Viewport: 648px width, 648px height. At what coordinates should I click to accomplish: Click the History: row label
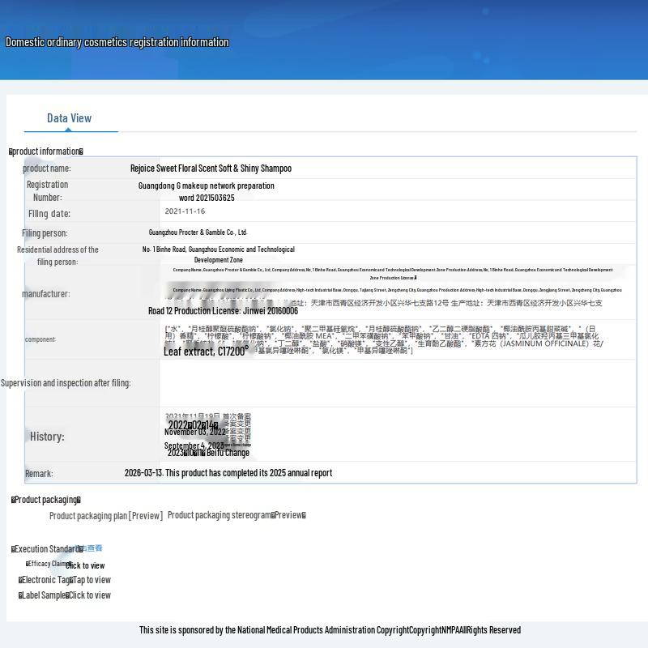(47, 437)
